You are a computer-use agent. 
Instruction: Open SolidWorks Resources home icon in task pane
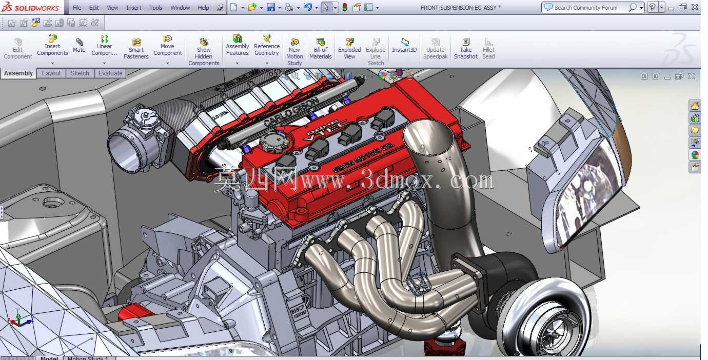pyautogui.click(x=695, y=106)
